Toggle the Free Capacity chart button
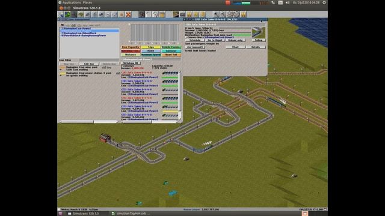The image size is (385, 216). point(131,47)
